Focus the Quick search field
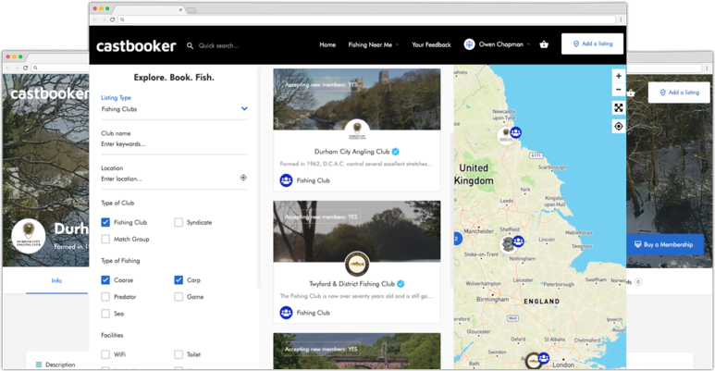This screenshot has width=715, height=371. (x=218, y=45)
